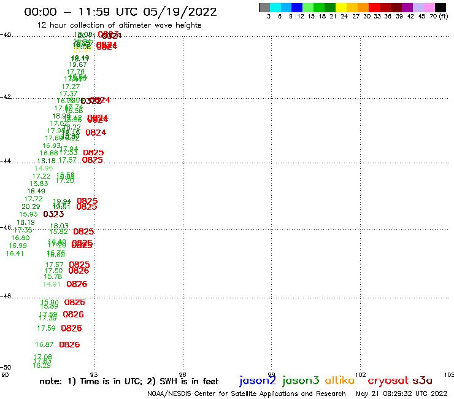Click the longitude axis label "102"
This screenshot has width=454, height=399.
[361, 374]
